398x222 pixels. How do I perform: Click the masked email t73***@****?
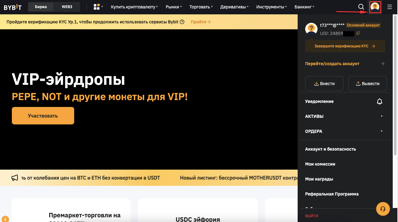tap(332, 25)
